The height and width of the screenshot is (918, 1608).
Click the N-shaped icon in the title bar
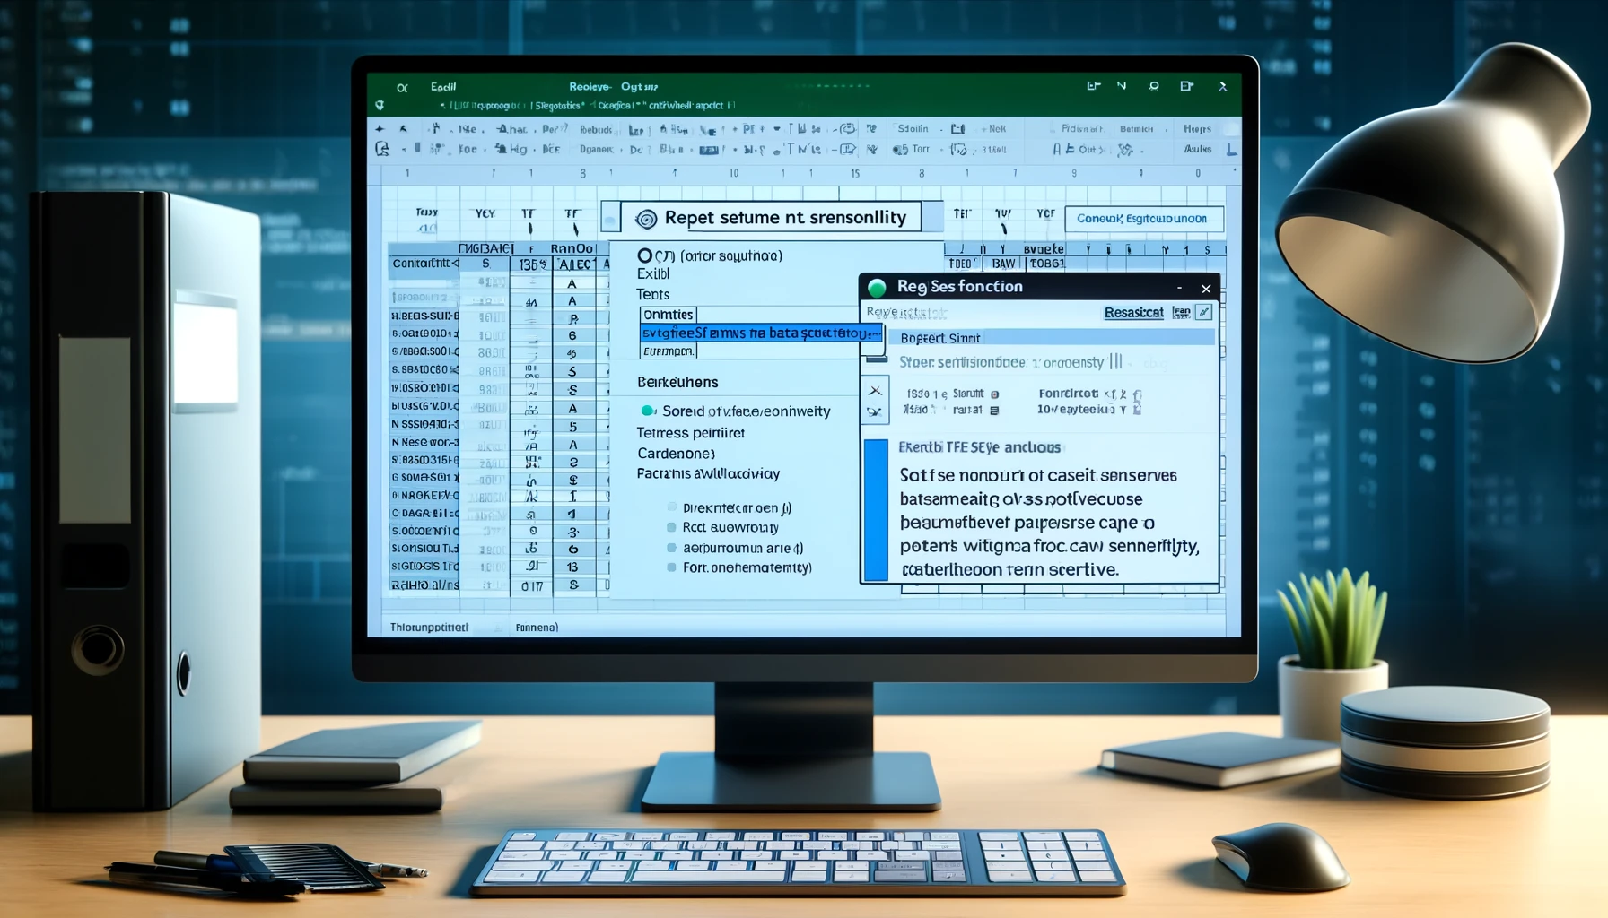pos(1122,86)
